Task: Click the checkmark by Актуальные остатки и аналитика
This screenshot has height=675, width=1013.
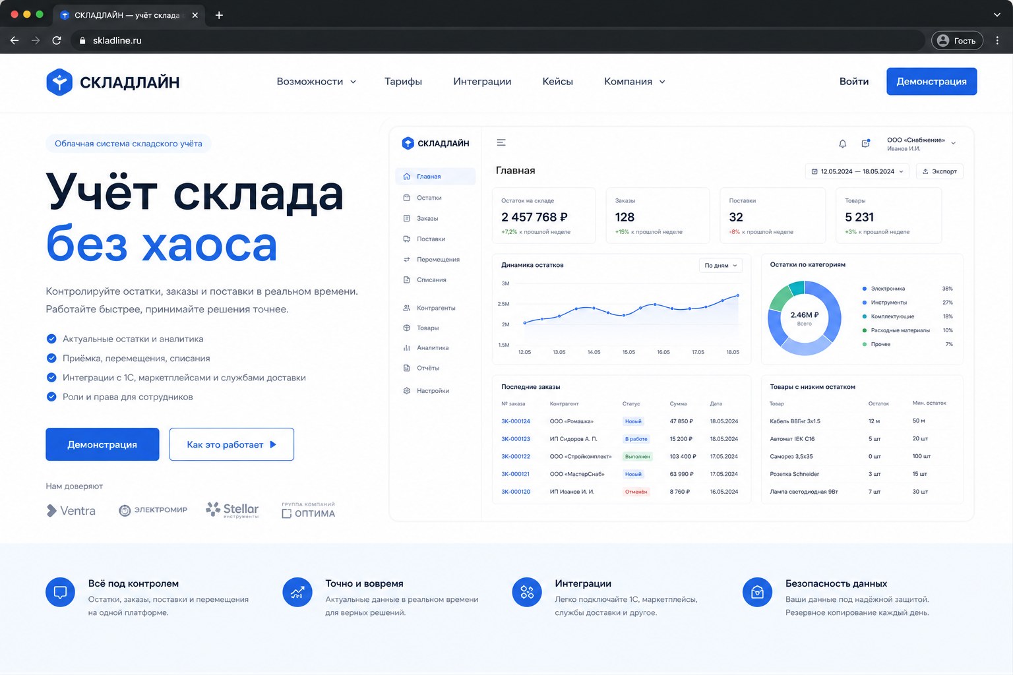Action: pos(51,339)
